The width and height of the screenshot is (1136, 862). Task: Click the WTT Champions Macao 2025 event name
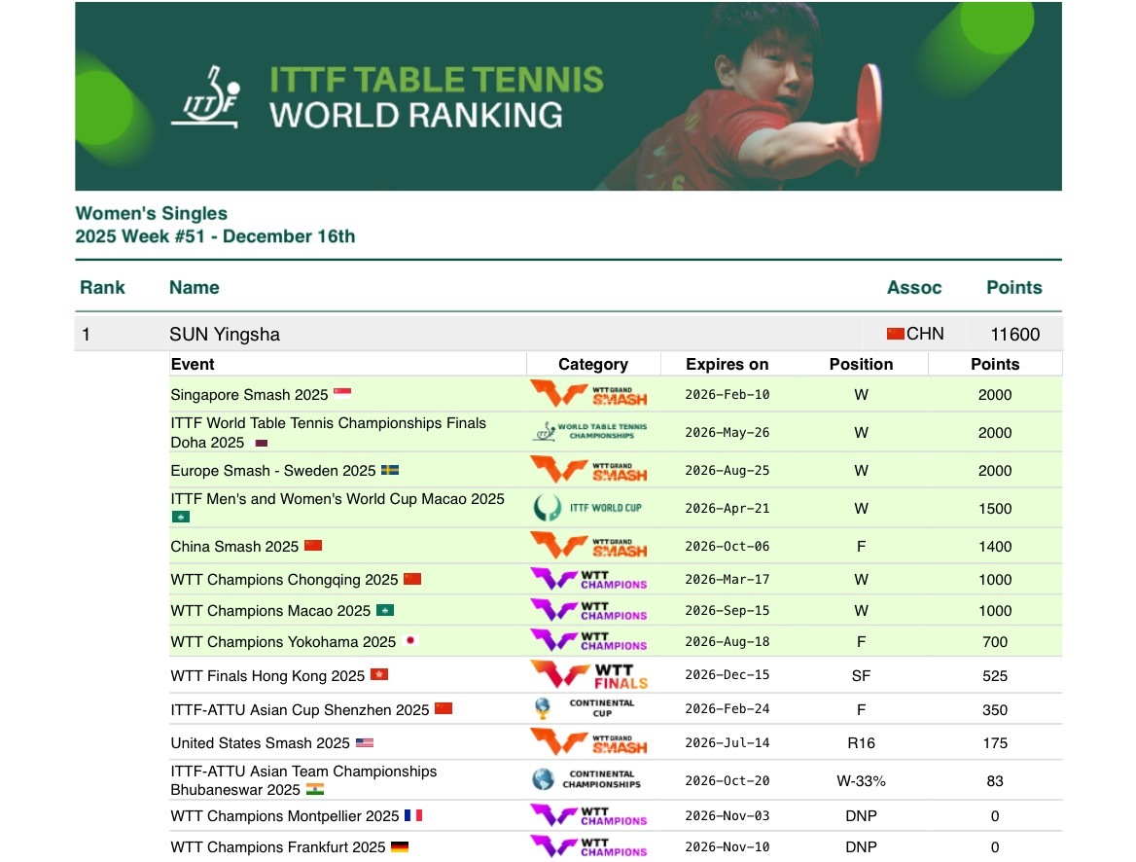271,611
